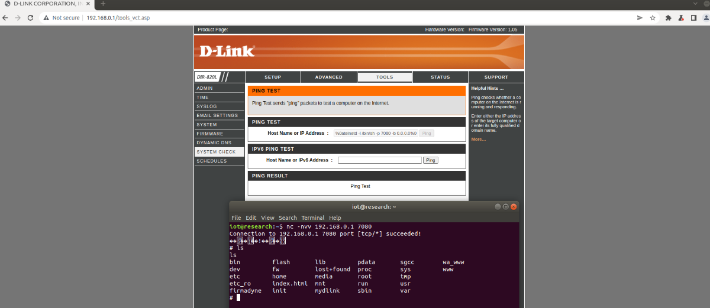Open the Extensions puzzle icon
This screenshot has width=710, height=308.
coord(668,18)
